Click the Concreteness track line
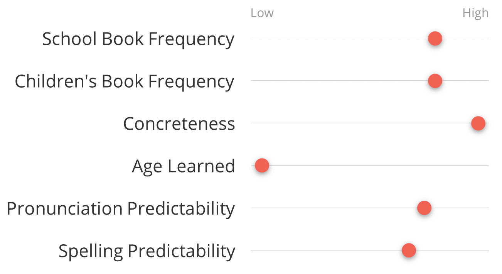This screenshot has height=274, width=502. coord(370,123)
